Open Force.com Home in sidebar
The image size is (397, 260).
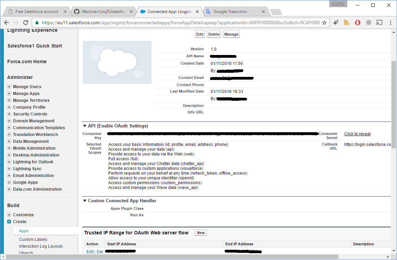point(27,61)
